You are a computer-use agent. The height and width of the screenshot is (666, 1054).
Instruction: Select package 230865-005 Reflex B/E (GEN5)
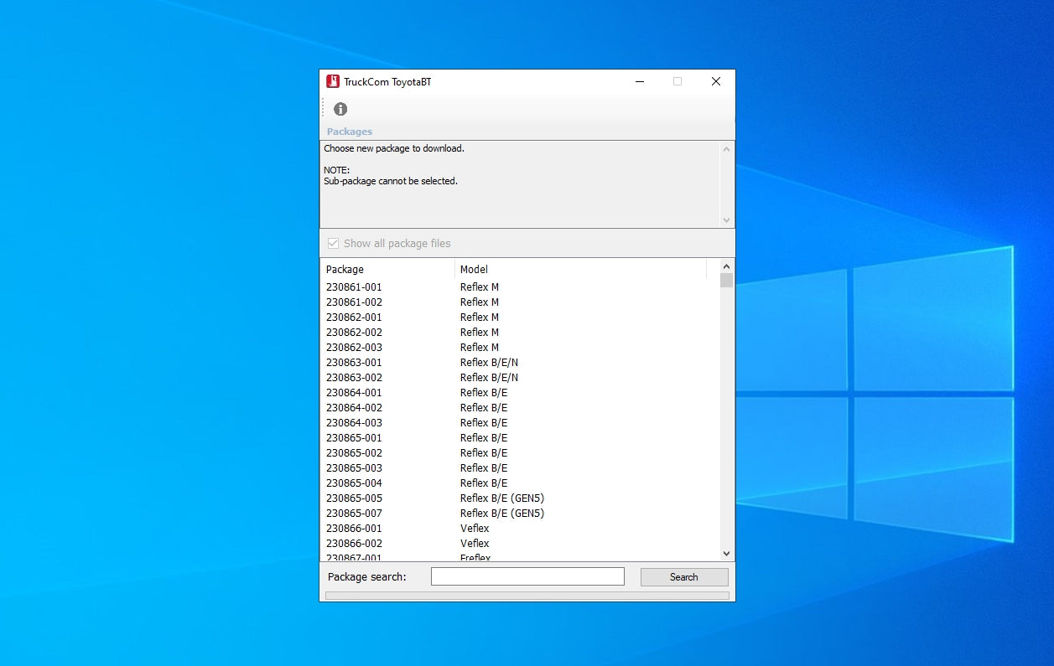(354, 498)
